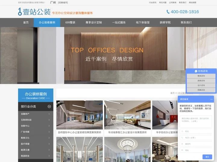Click the phone icon beside 400-028-1816
This screenshot has height=162, width=217.
168,12
